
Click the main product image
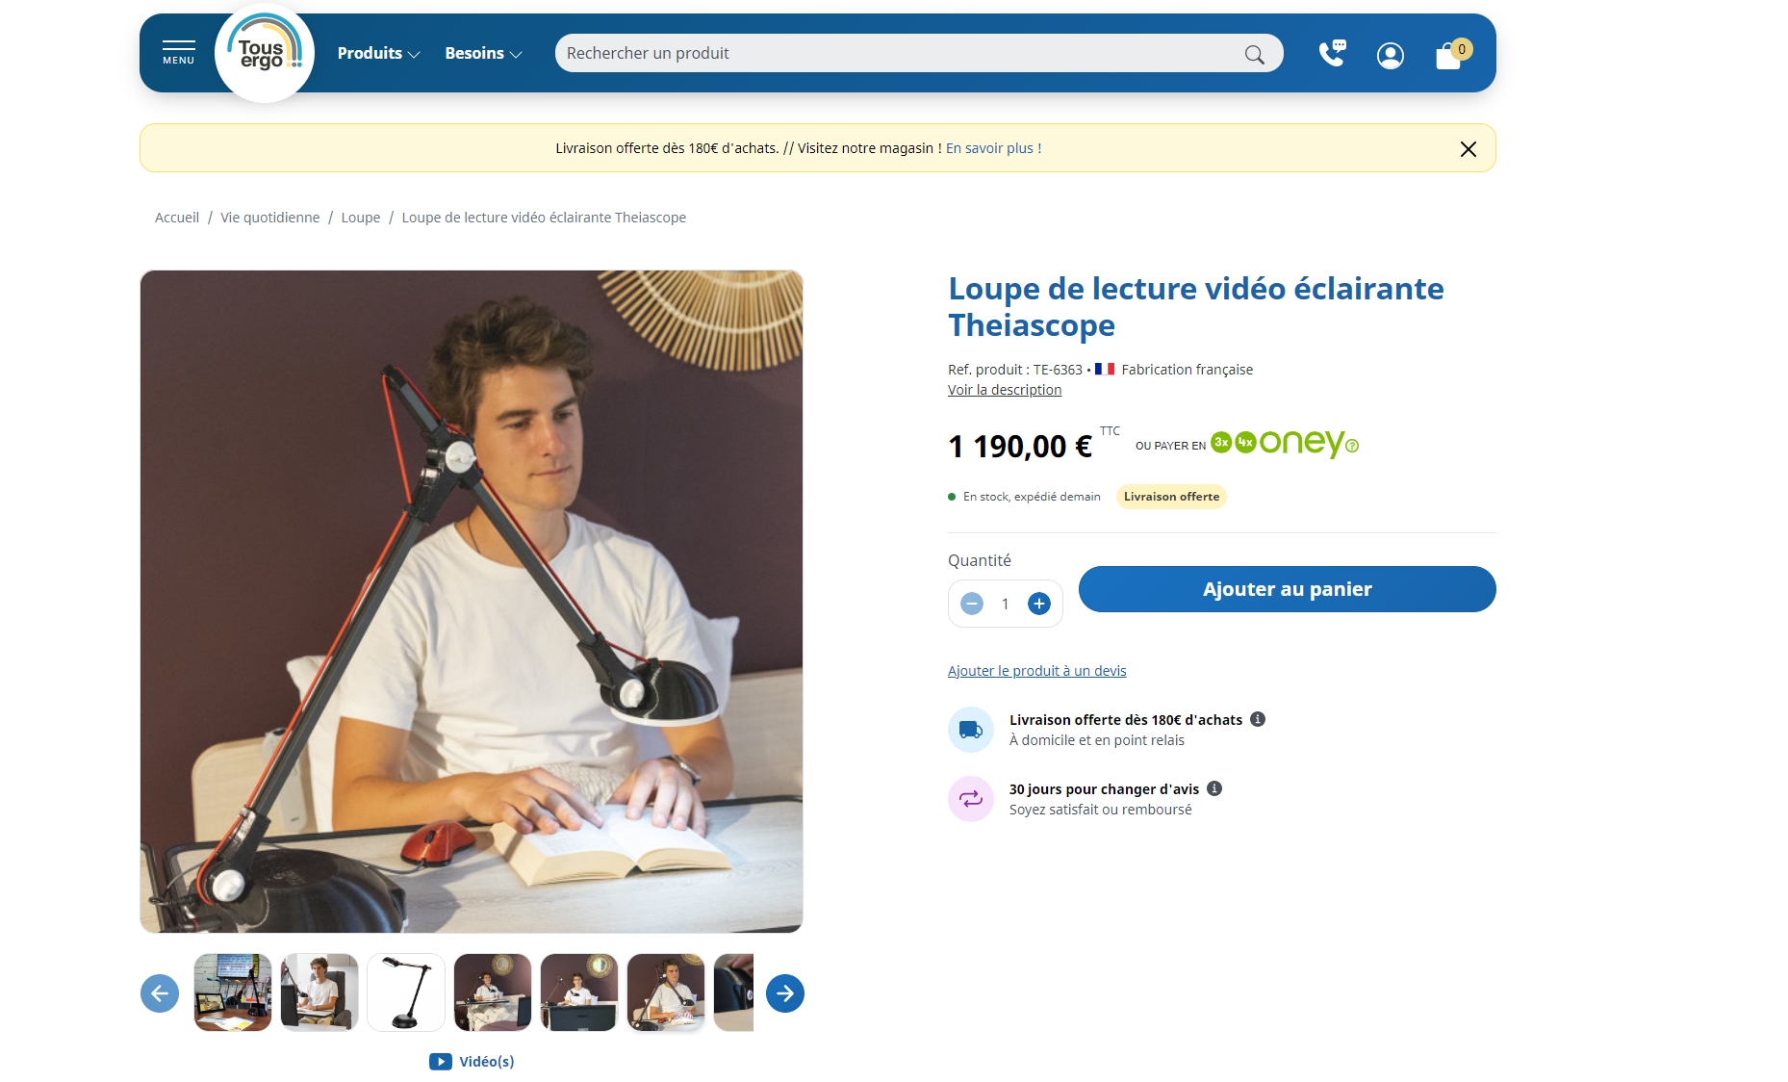pyautogui.click(x=472, y=602)
